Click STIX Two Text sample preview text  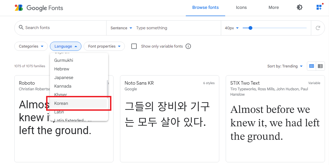coord(275,123)
